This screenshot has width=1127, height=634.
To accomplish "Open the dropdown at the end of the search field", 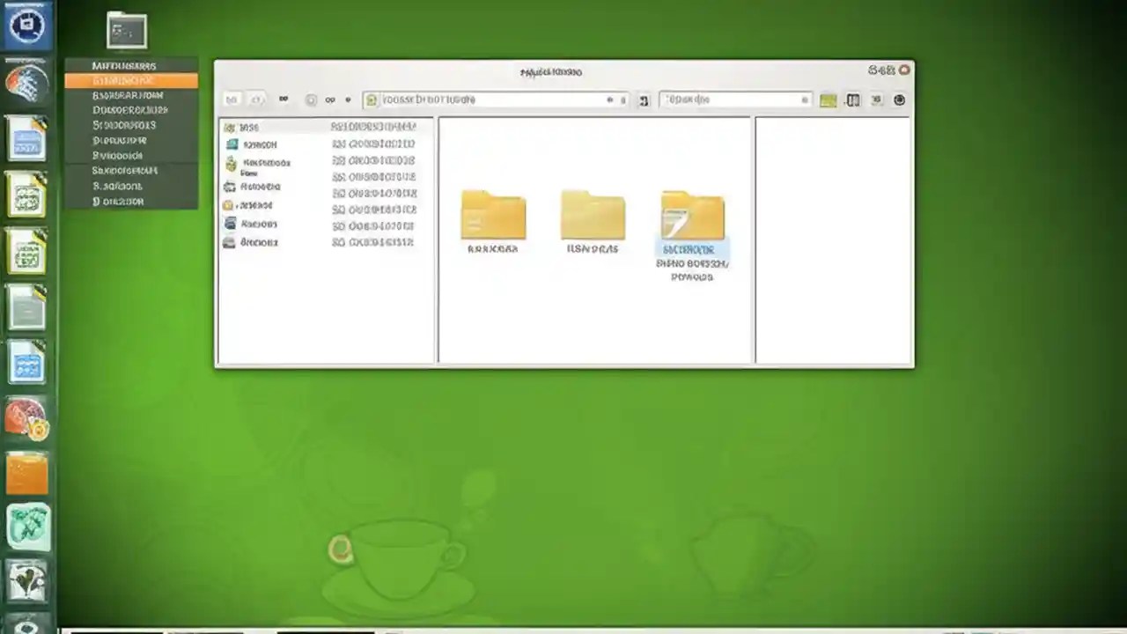I will (x=804, y=100).
